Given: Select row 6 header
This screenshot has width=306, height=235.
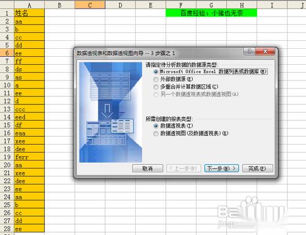Looking at the screenshot, I should pos(7,53).
